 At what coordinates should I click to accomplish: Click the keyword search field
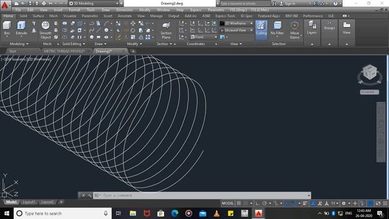[x=244, y=4]
